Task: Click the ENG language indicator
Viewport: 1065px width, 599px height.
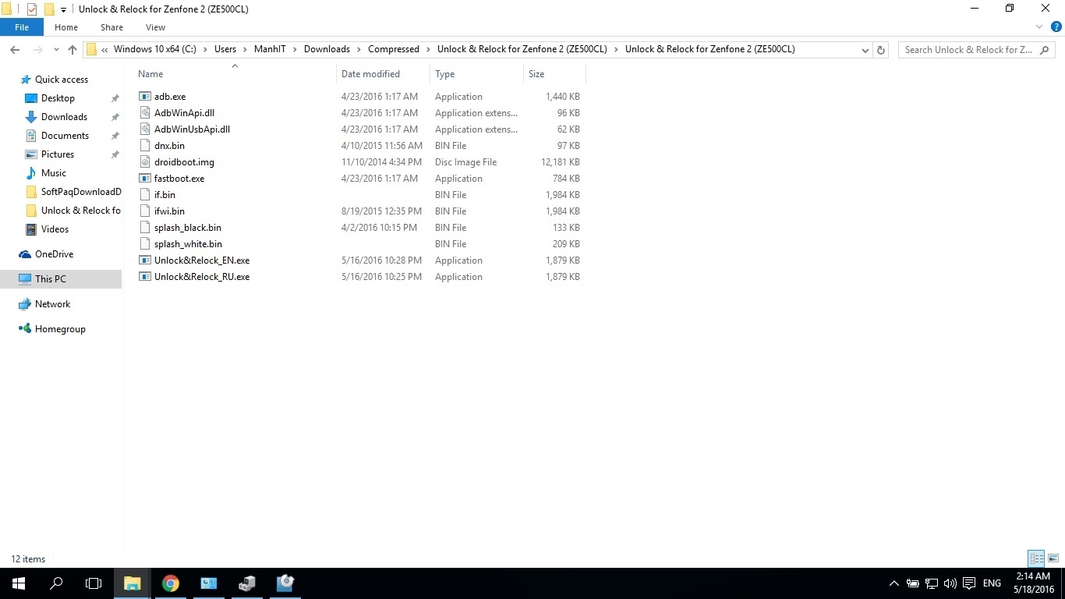Action: [992, 583]
